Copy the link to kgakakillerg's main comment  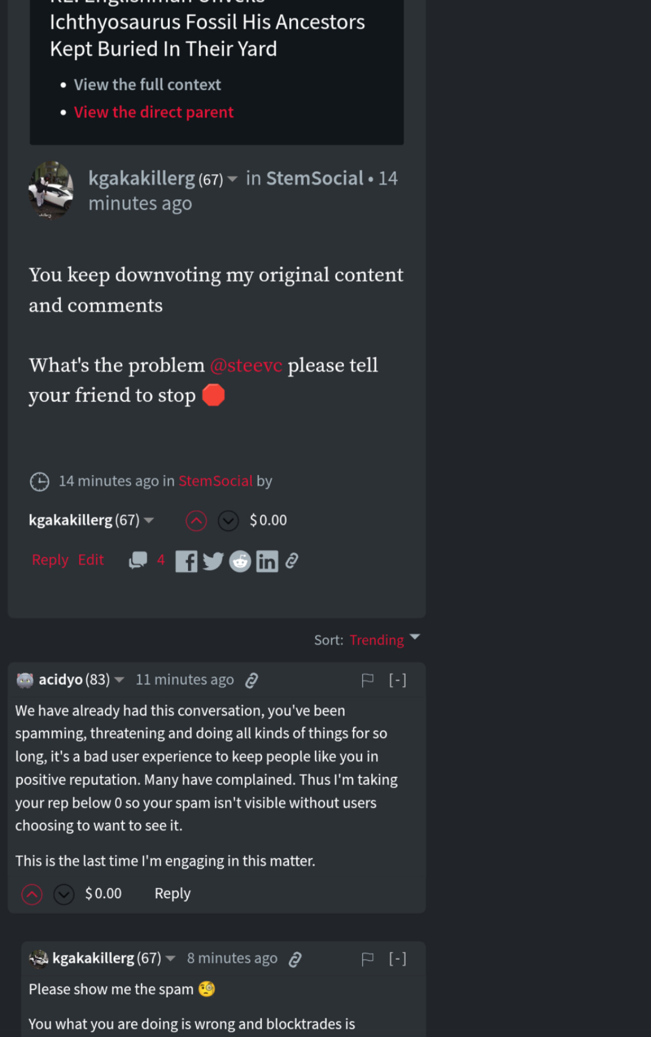tap(292, 561)
